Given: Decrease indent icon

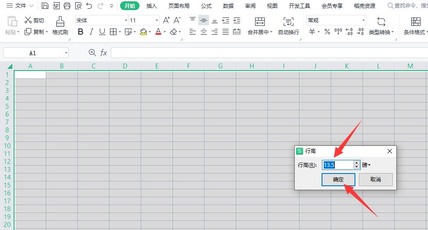Looking at the screenshot, I should [x=226, y=20].
